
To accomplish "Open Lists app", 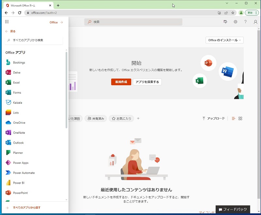I will (x=16, y=113).
